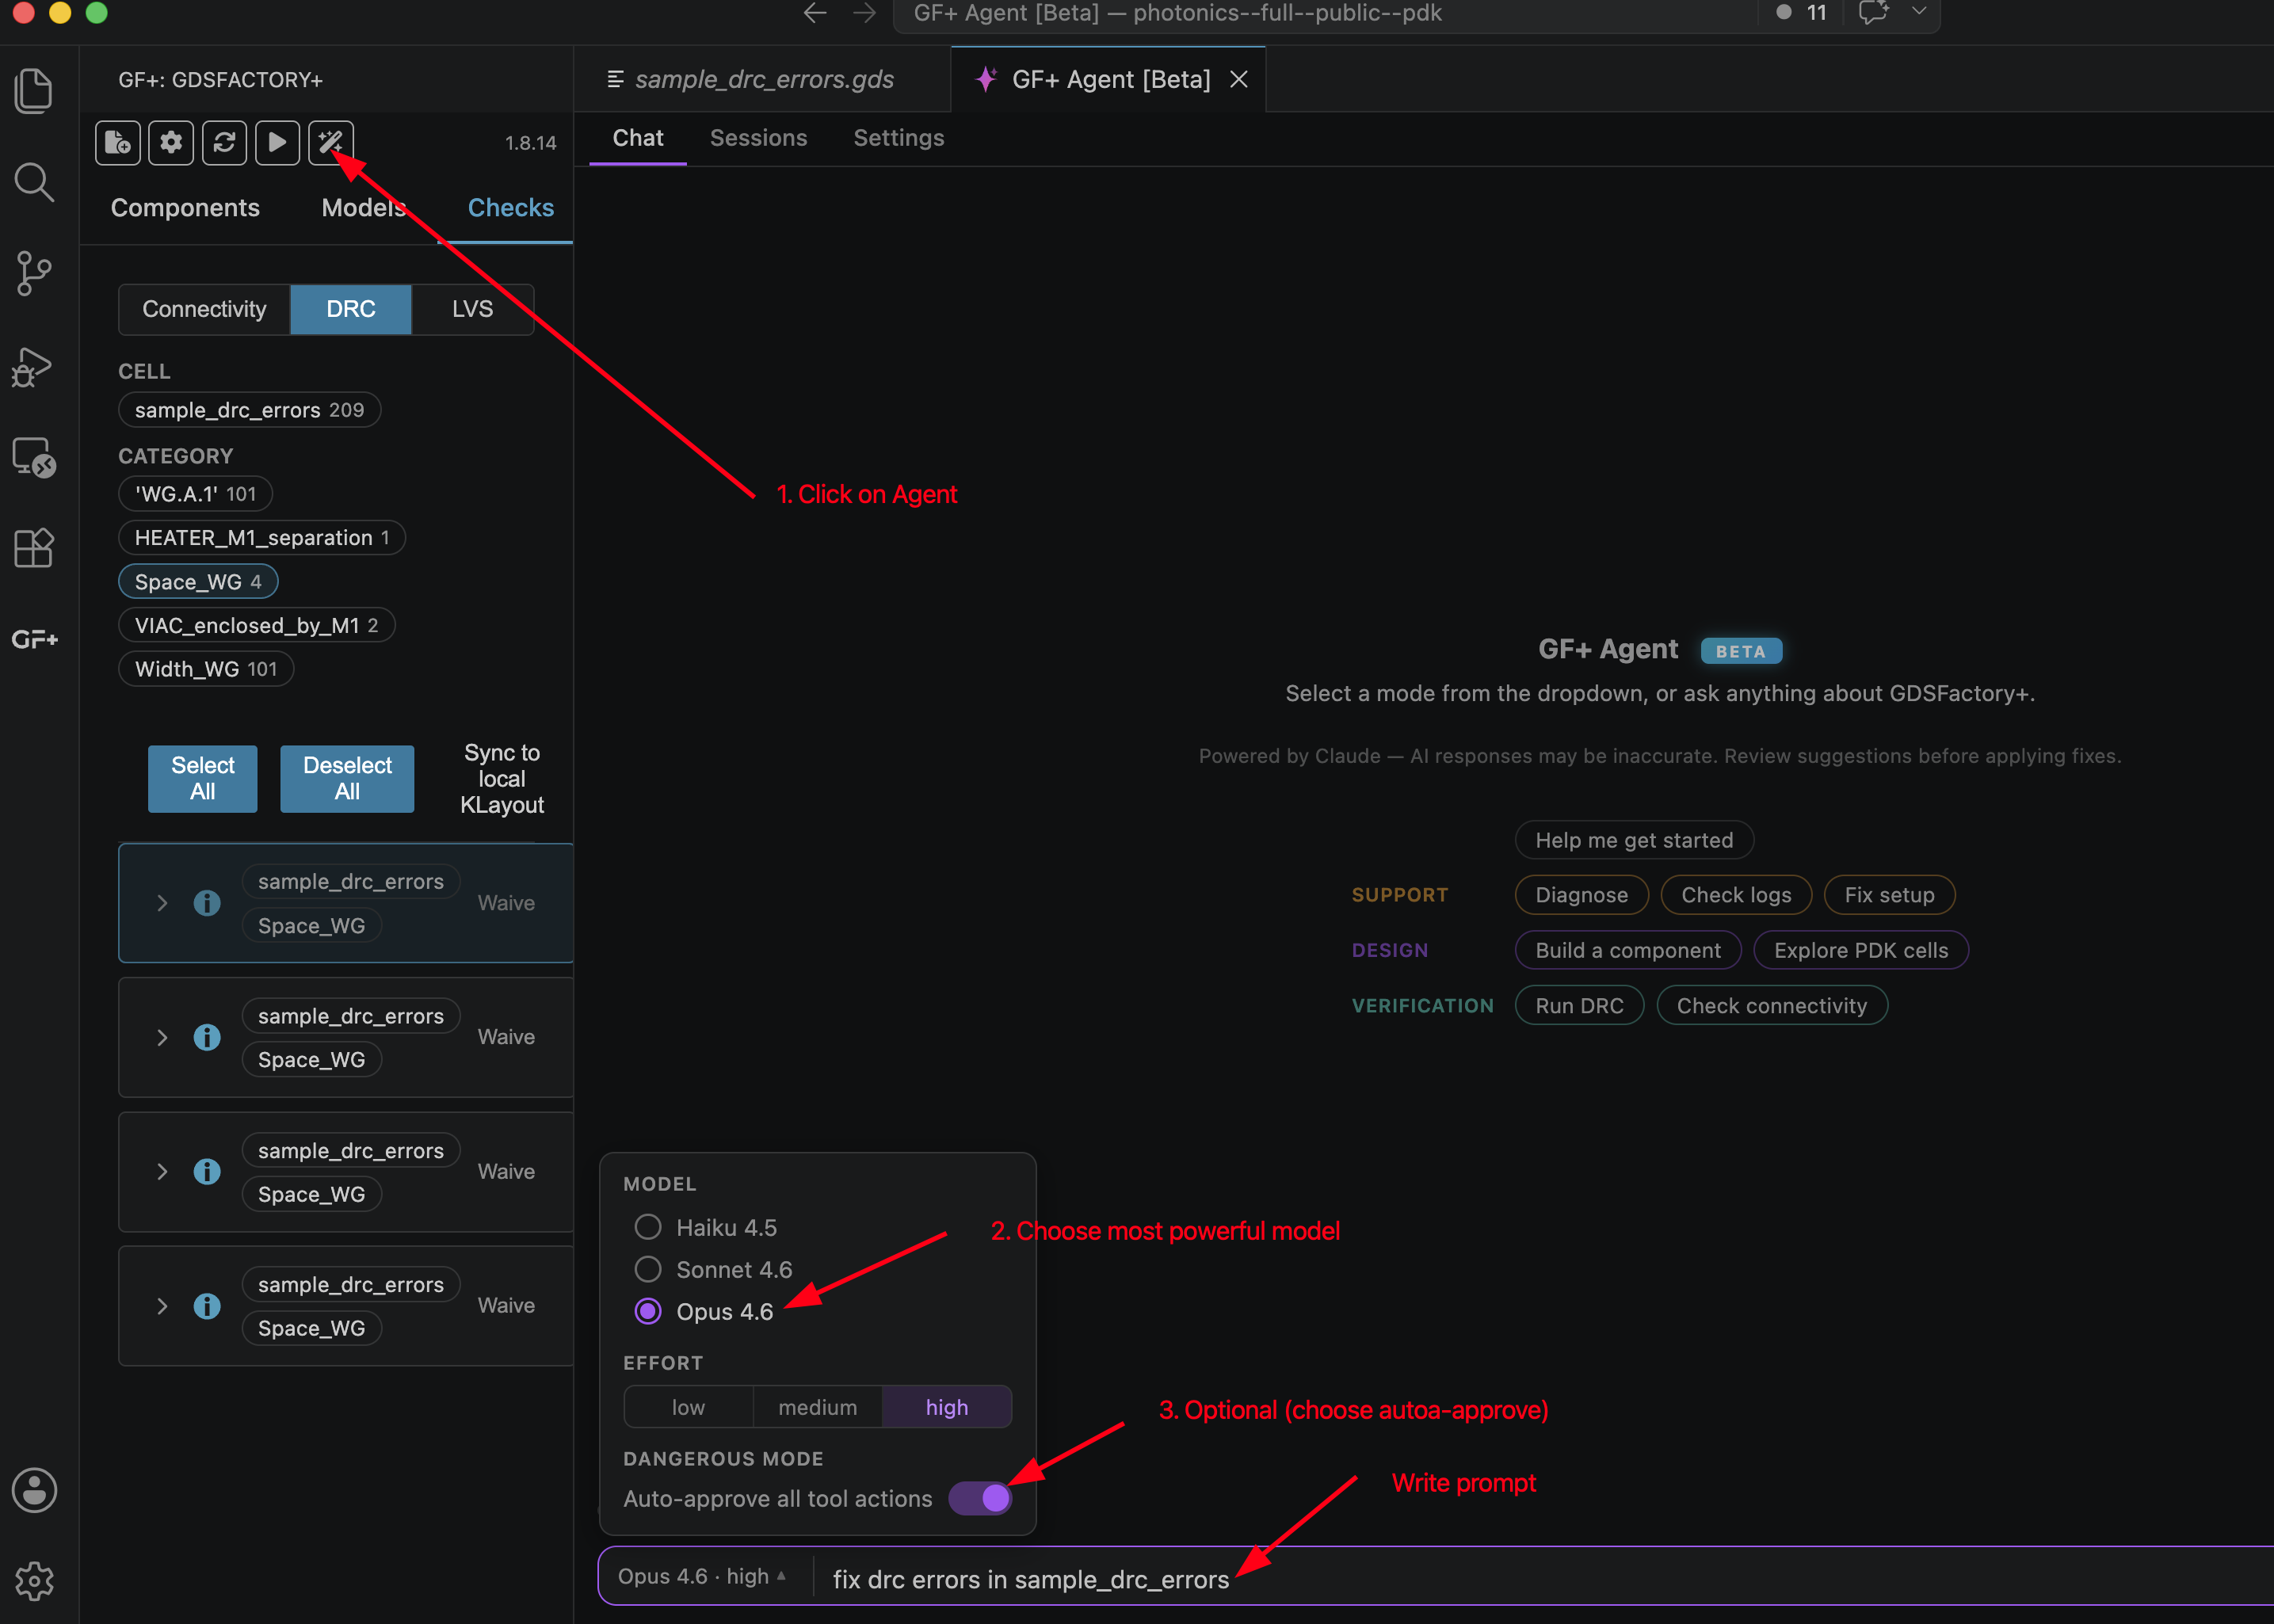Select the LVS check type

(472, 309)
